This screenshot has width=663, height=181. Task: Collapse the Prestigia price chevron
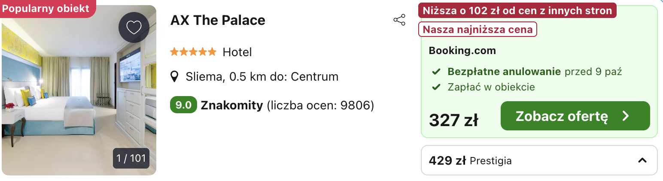point(642,161)
